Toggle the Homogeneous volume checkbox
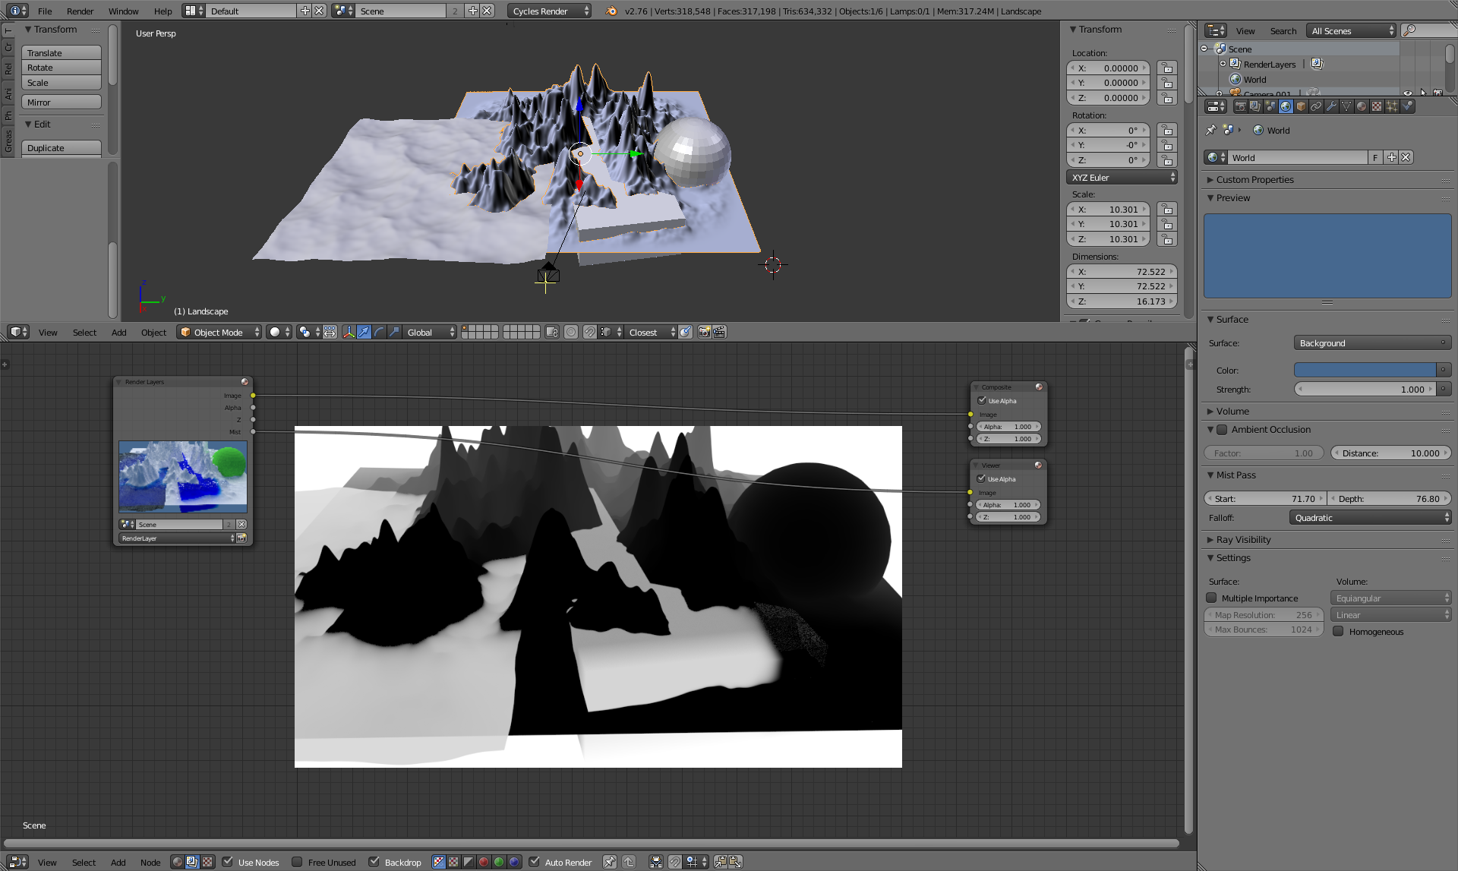The width and height of the screenshot is (1458, 871). tap(1339, 631)
